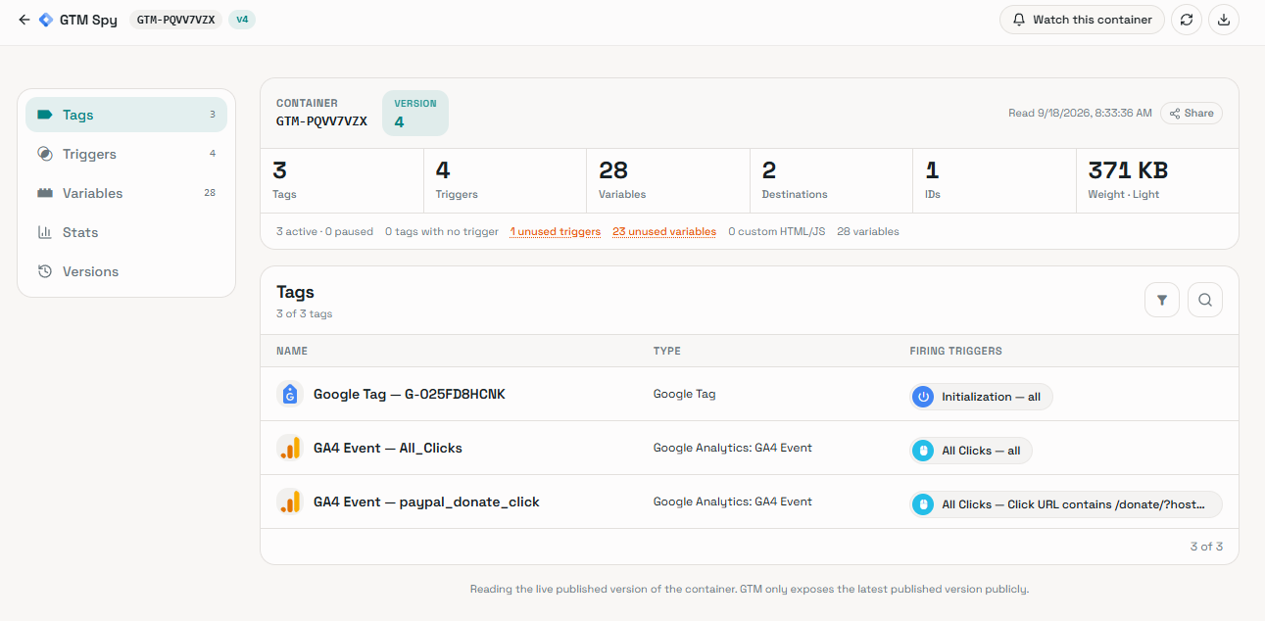Click the bell icon in Watch button

[1019, 20]
